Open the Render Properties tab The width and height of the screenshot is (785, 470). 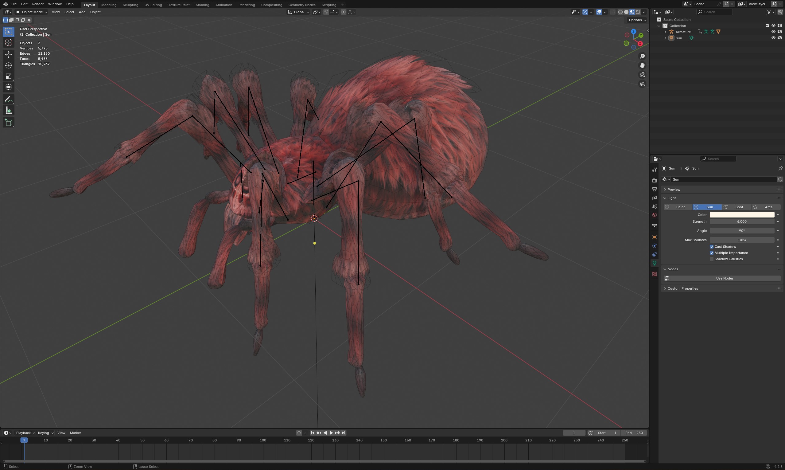click(654, 180)
